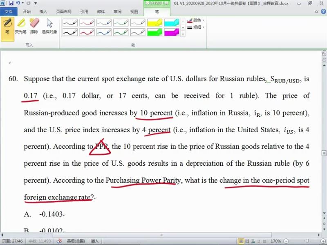Activate the Eraser (擦除) tool
Screen dimensions: 327x245
[34, 26]
